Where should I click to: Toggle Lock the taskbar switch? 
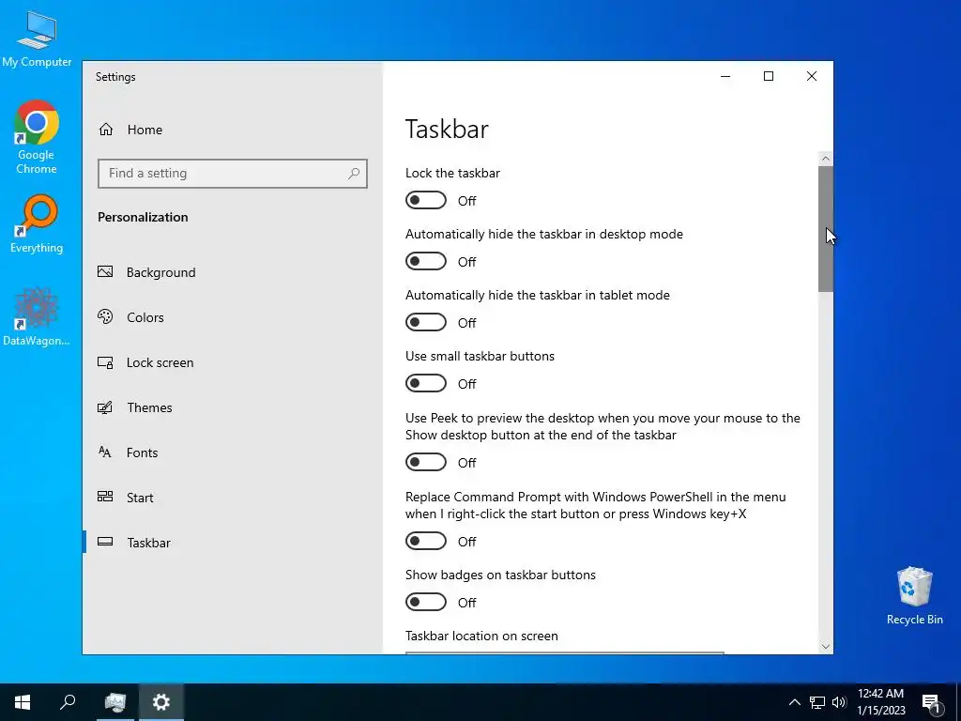tap(426, 201)
